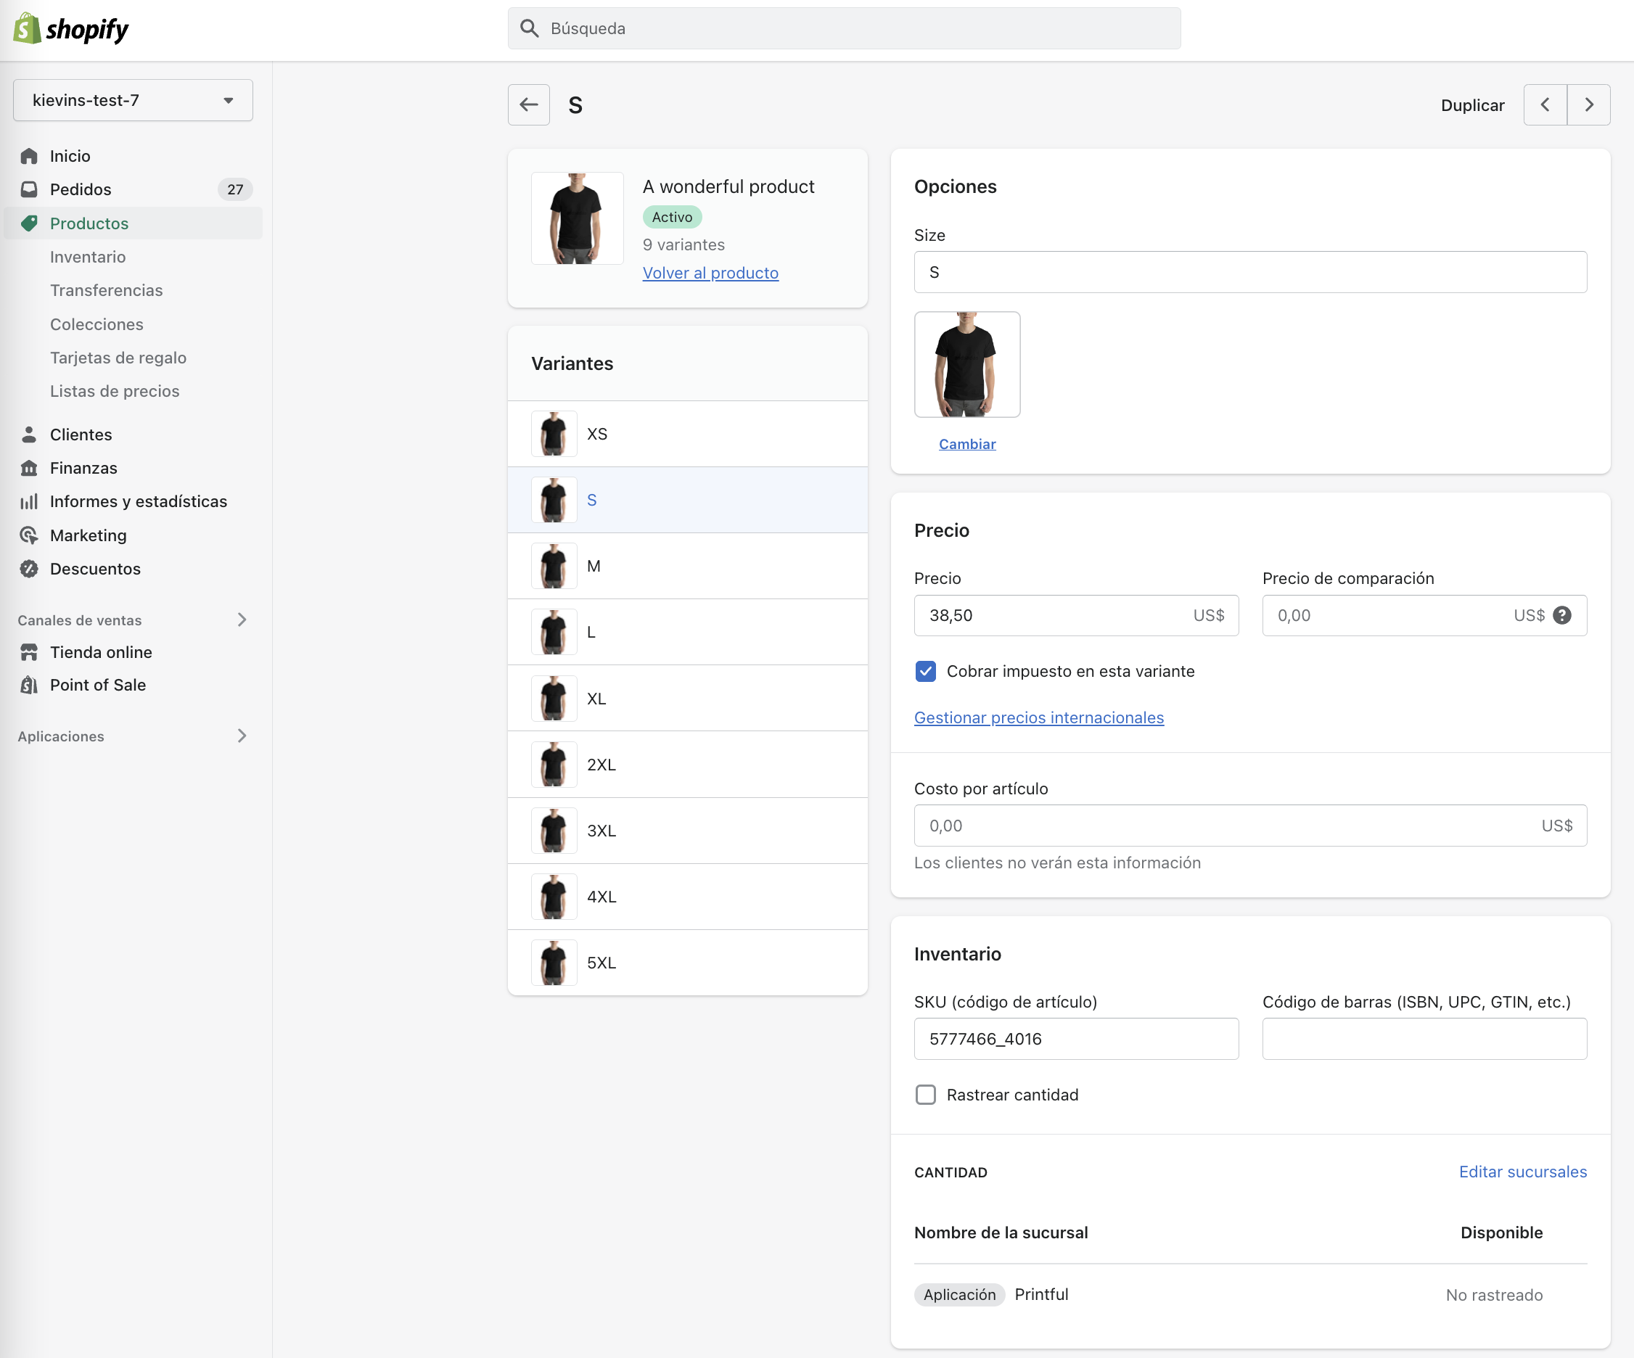Click the 27 orders badge

(235, 190)
